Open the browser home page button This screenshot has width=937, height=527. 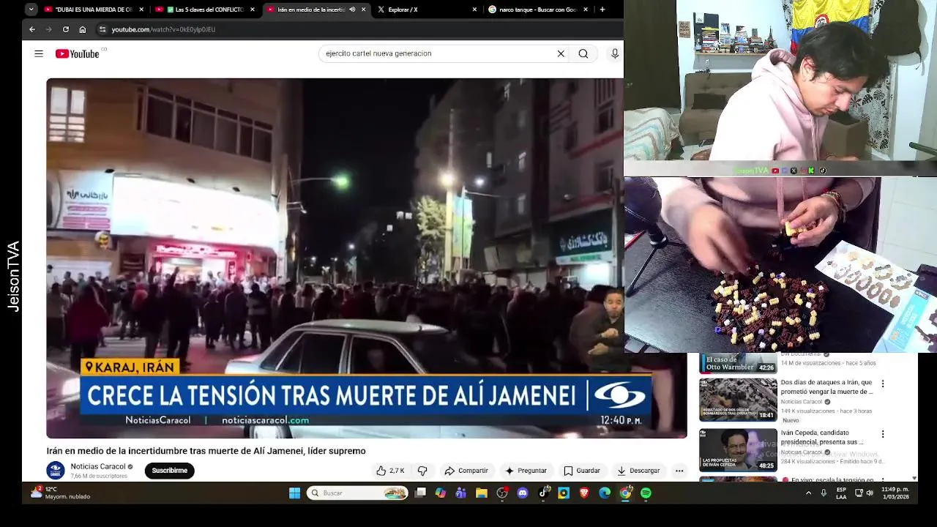click(83, 29)
